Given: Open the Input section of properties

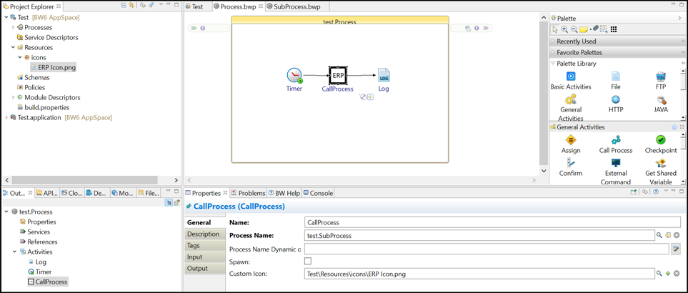Looking at the screenshot, I should (x=194, y=257).
